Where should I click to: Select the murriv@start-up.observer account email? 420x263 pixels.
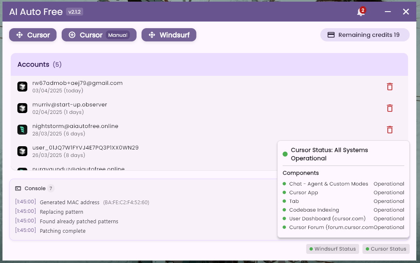coord(70,104)
